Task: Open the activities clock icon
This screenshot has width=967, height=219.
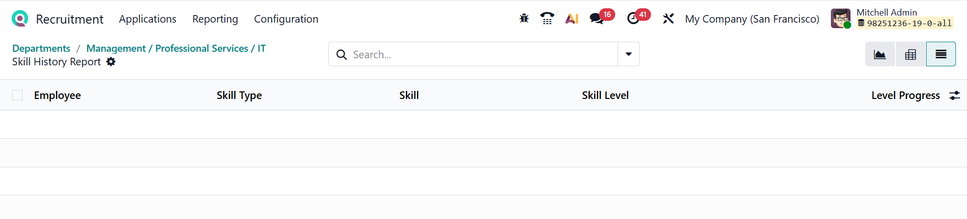Action: pyautogui.click(x=633, y=19)
